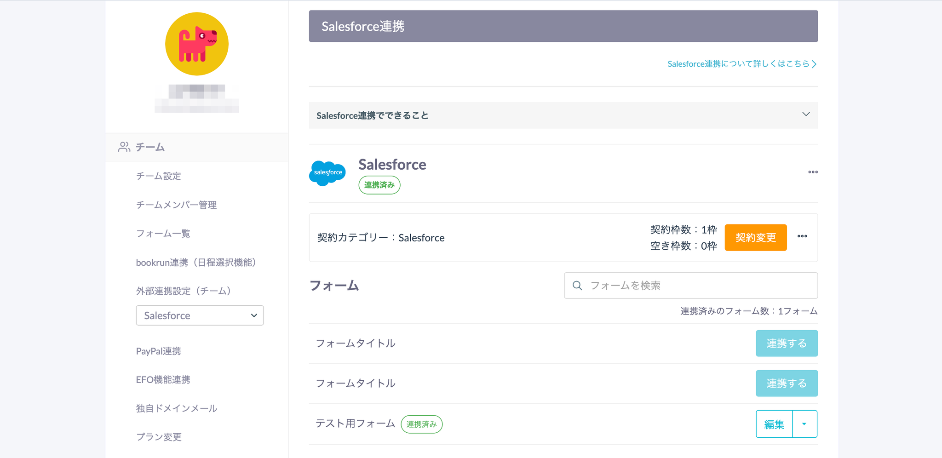Click 編集 for テスト用フォーム
The width and height of the screenshot is (942, 458).
pyautogui.click(x=774, y=424)
